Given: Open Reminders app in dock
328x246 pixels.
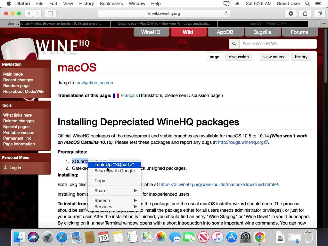Looking at the screenshot, I should tap(132, 237).
